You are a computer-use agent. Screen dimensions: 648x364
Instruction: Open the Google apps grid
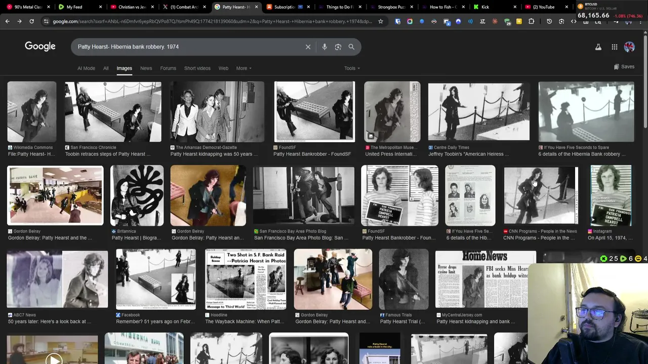click(614, 47)
